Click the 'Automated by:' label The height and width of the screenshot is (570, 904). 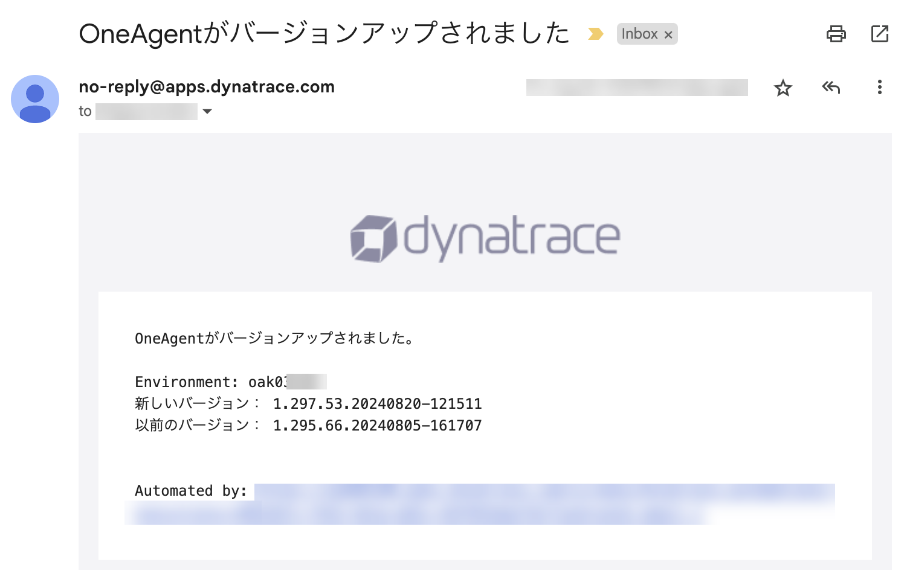click(x=191, y=490)
